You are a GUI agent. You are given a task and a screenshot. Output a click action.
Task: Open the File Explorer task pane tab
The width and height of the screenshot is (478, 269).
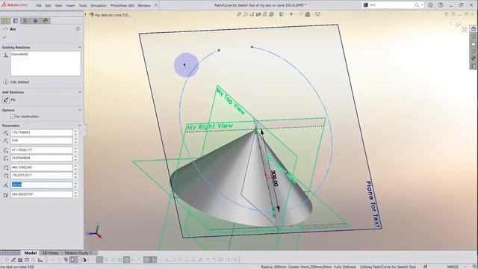(473, 43)
